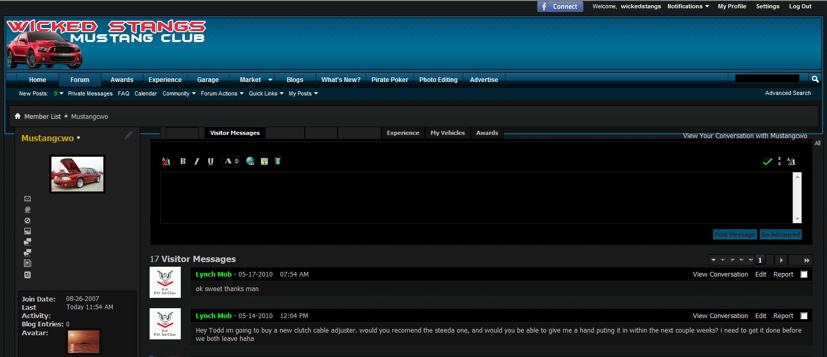This screenshot has height=357, width=827.
Task: Switch to the Experience profile tab
Action: click(403, 133)
